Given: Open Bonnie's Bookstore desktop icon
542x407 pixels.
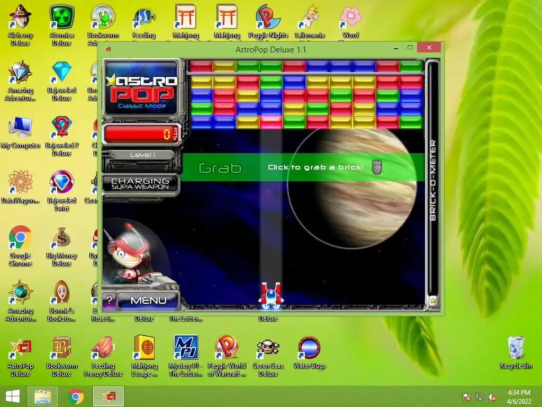Looking at the screenshot, I should coord(61,301).
